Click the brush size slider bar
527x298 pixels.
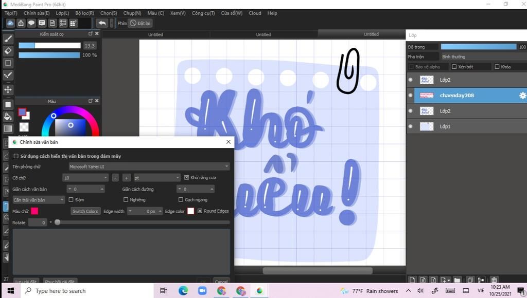pos(49,45)
